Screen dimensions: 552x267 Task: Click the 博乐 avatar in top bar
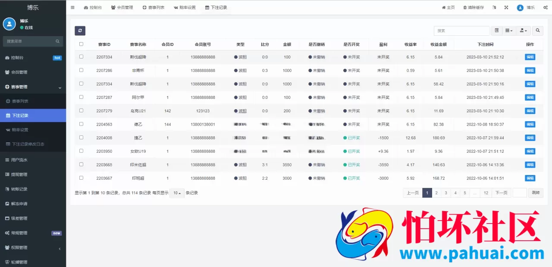pyautogui.click(x=520, y=7)
